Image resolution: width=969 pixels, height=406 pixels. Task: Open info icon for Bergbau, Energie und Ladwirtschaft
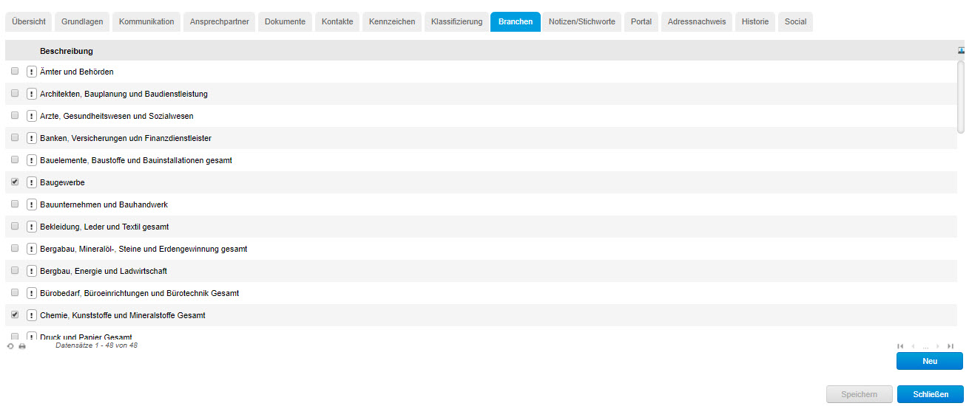tap(32, 271)
